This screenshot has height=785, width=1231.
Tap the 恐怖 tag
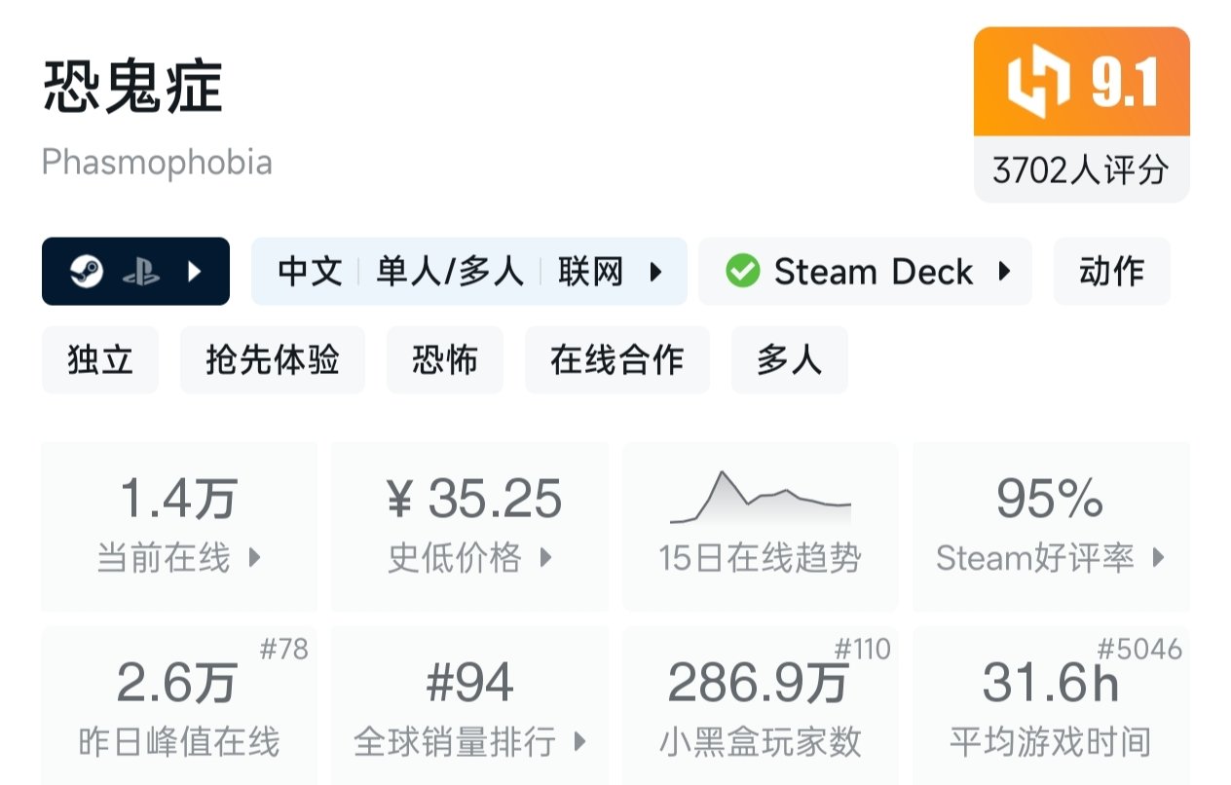(445, 360)
